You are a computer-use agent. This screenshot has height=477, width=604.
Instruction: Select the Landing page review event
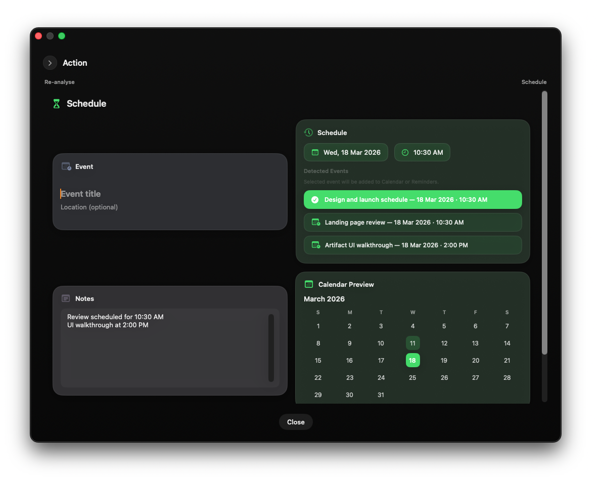(412, 222)
